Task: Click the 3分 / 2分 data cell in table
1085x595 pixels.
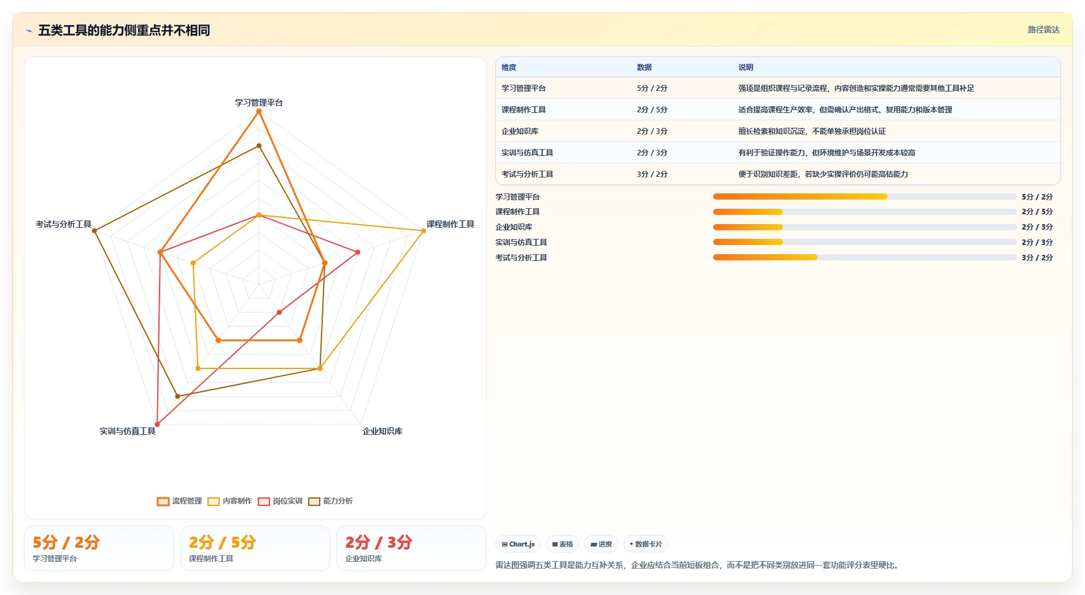Action: [652, 174]
